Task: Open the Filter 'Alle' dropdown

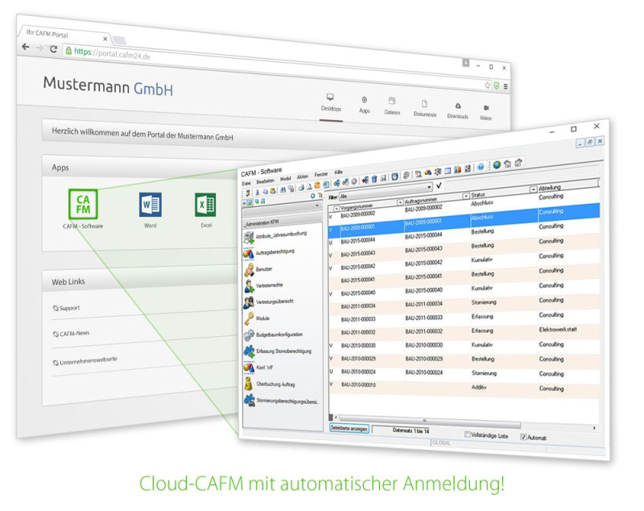Action: [386, 192]
